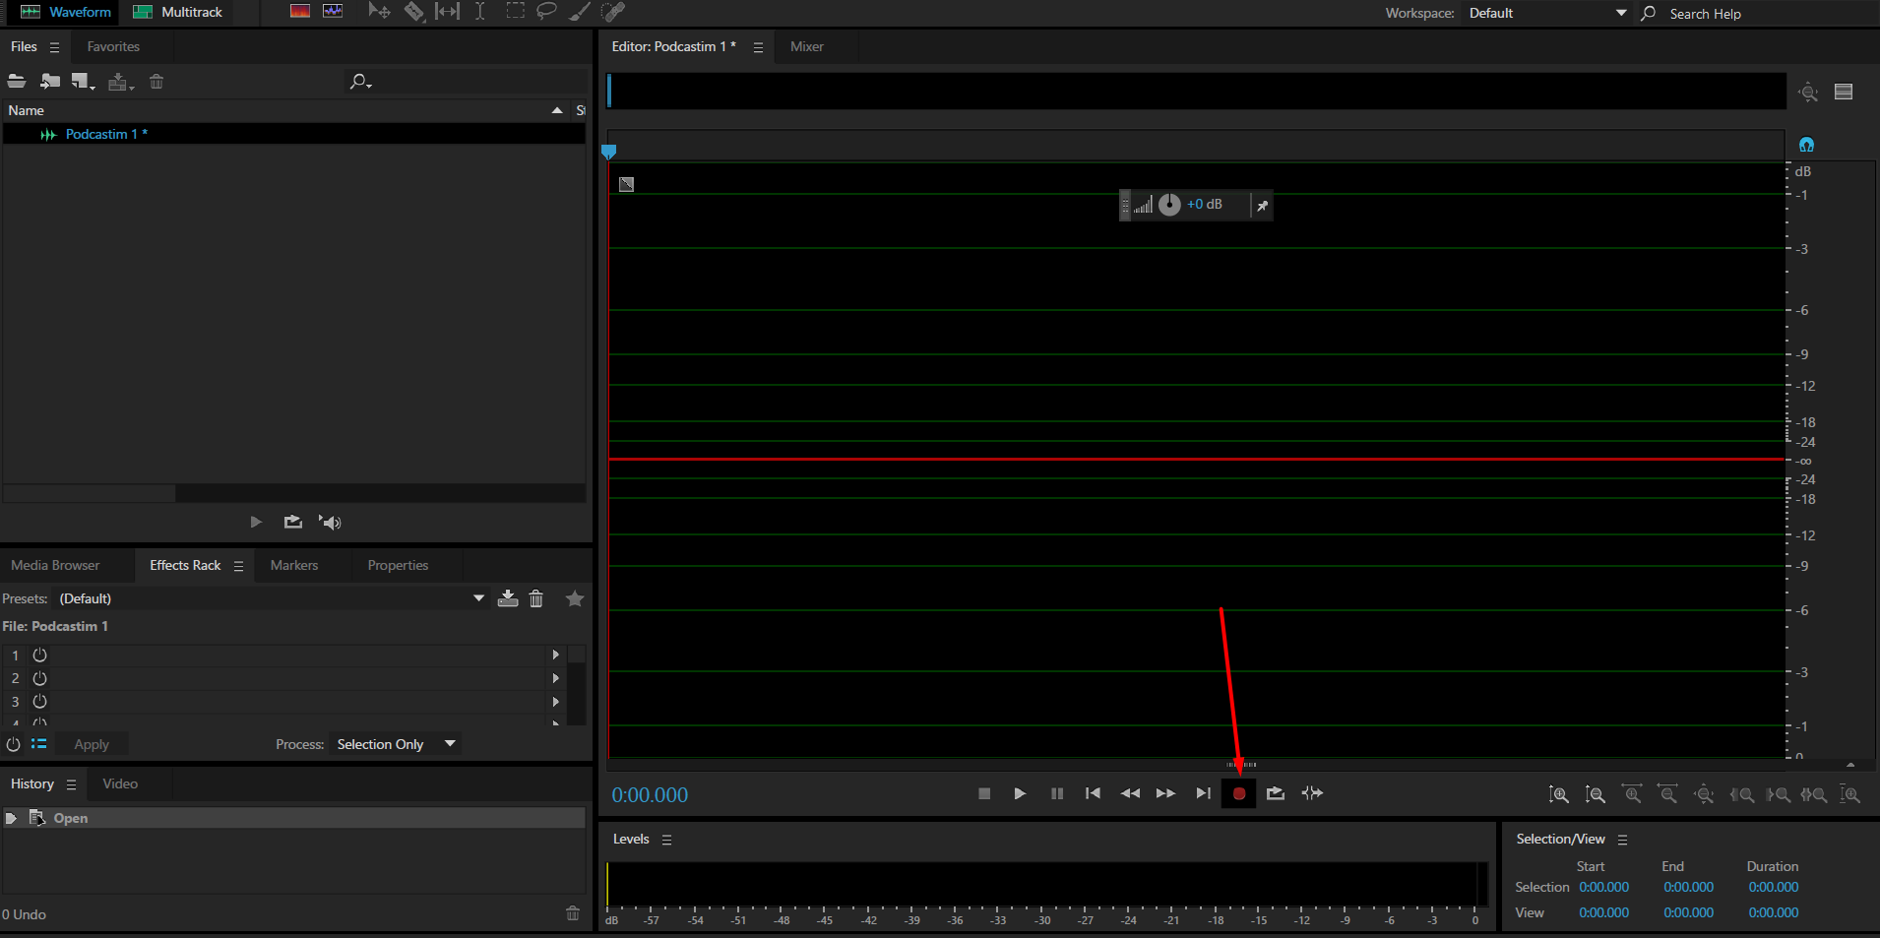This screenshot has height=938, width=1880.
Task: Switch to the Markers tab
Action: 294,565
